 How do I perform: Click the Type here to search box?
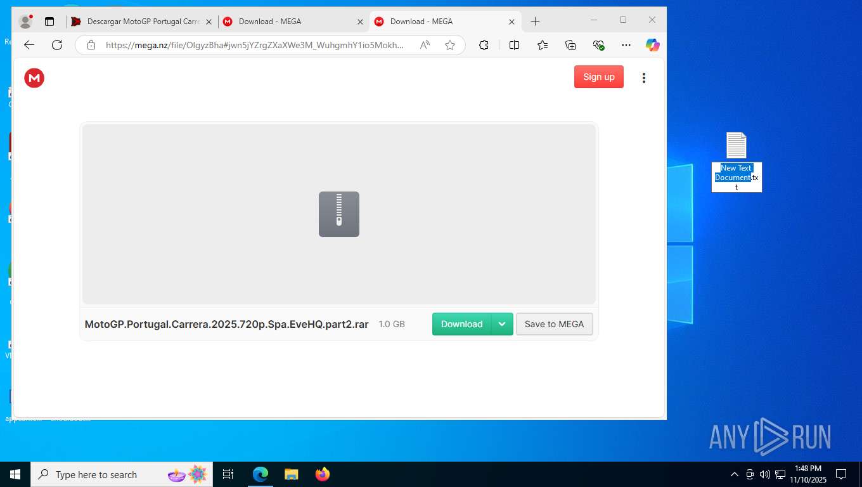(123, 474)
